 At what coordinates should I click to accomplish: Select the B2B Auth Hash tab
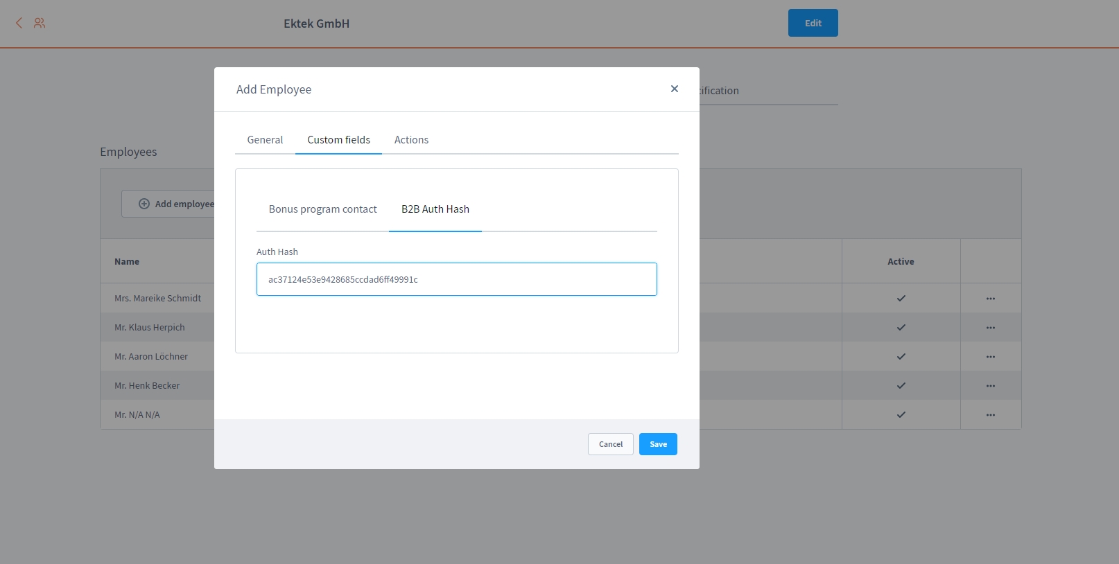(x=435, y=209)
